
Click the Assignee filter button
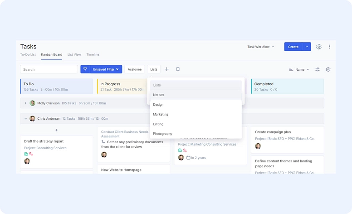click(x=135, y=69)
